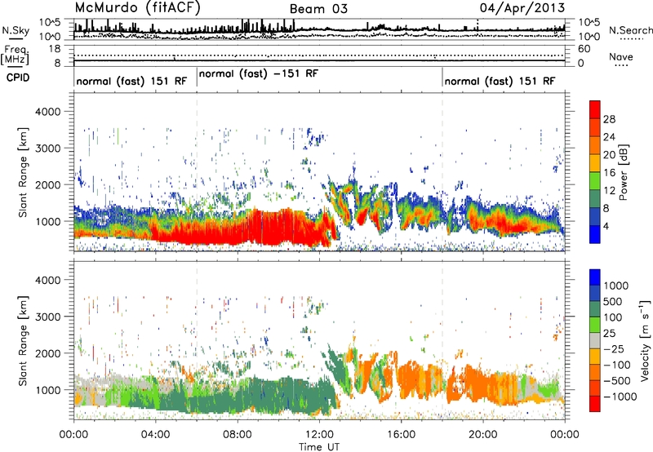Click the 'Slant Range [km]' label of power panel
Screen dimensions: 653x452
pyautogui.click(x=23, y=172)
